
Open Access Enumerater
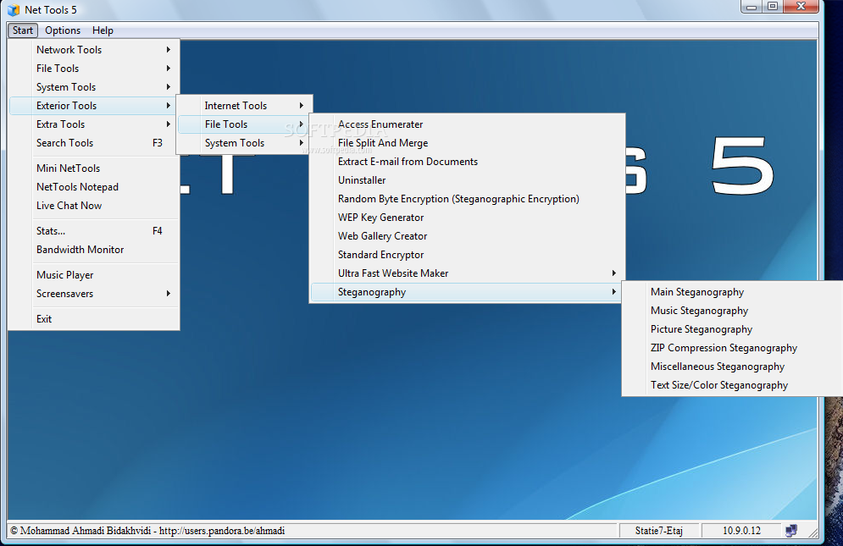tap(467, 124)
